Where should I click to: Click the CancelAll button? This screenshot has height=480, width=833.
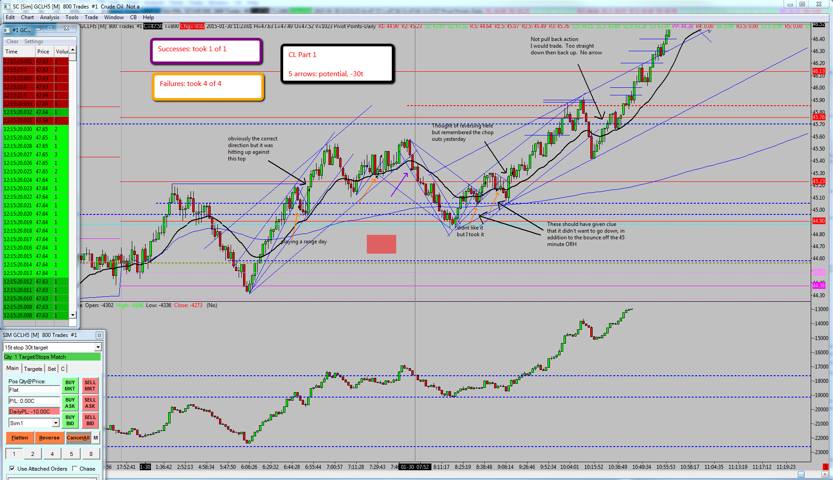click(78, 438)
